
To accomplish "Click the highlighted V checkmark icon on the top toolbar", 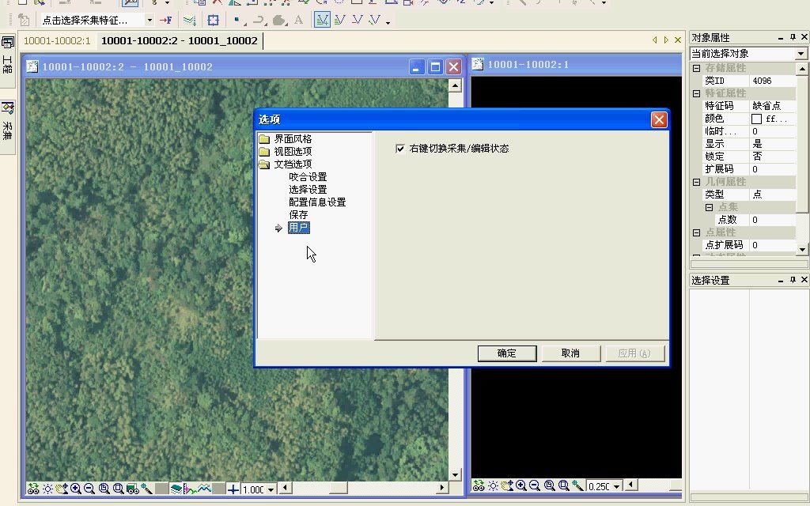I will click(321, 19).
